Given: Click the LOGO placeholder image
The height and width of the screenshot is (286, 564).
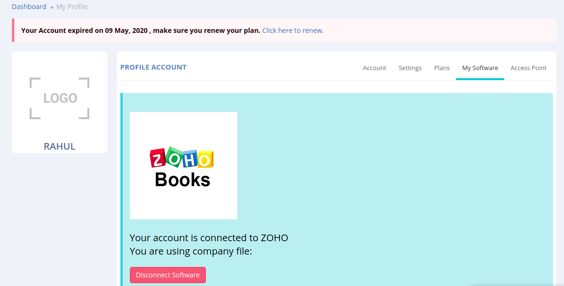Looking at the screenshot, I should coord(59,98).
